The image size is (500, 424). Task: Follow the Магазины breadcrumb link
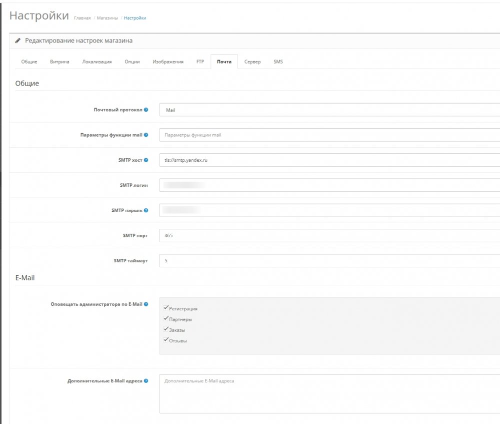[107, 18]
